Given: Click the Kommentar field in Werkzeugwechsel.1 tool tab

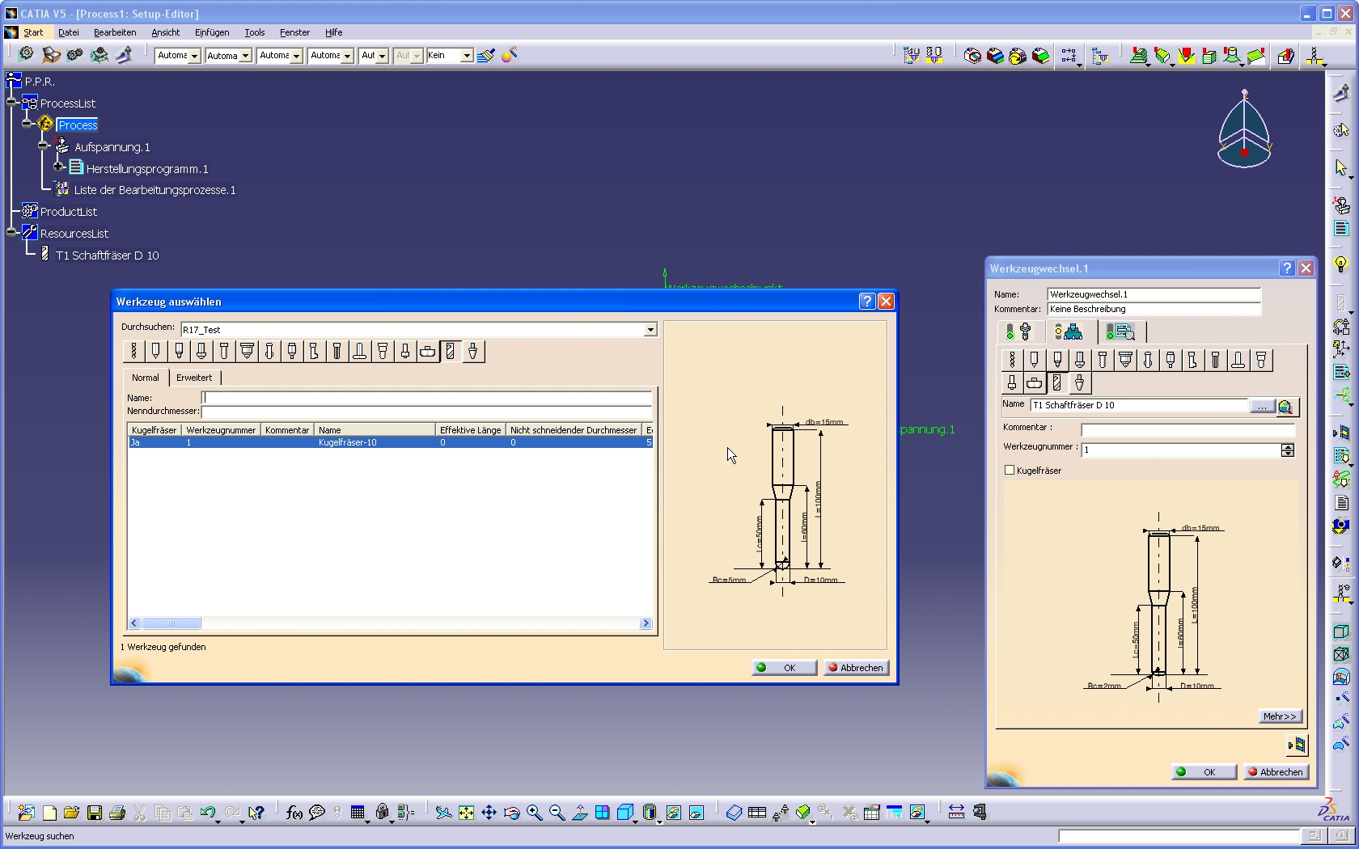Looking at the screenshot, I should coord(1188,430).
